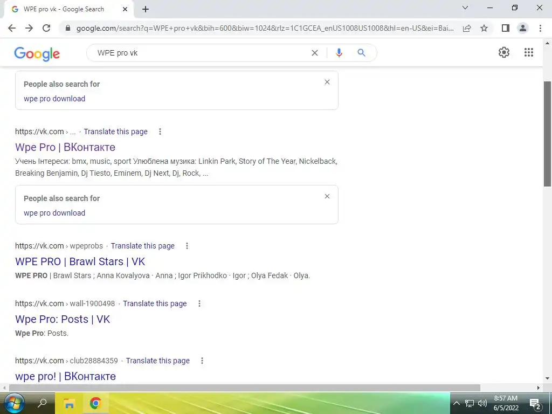552x414 pixels.
Task: View site information via the lock icon
Action: 68,28
